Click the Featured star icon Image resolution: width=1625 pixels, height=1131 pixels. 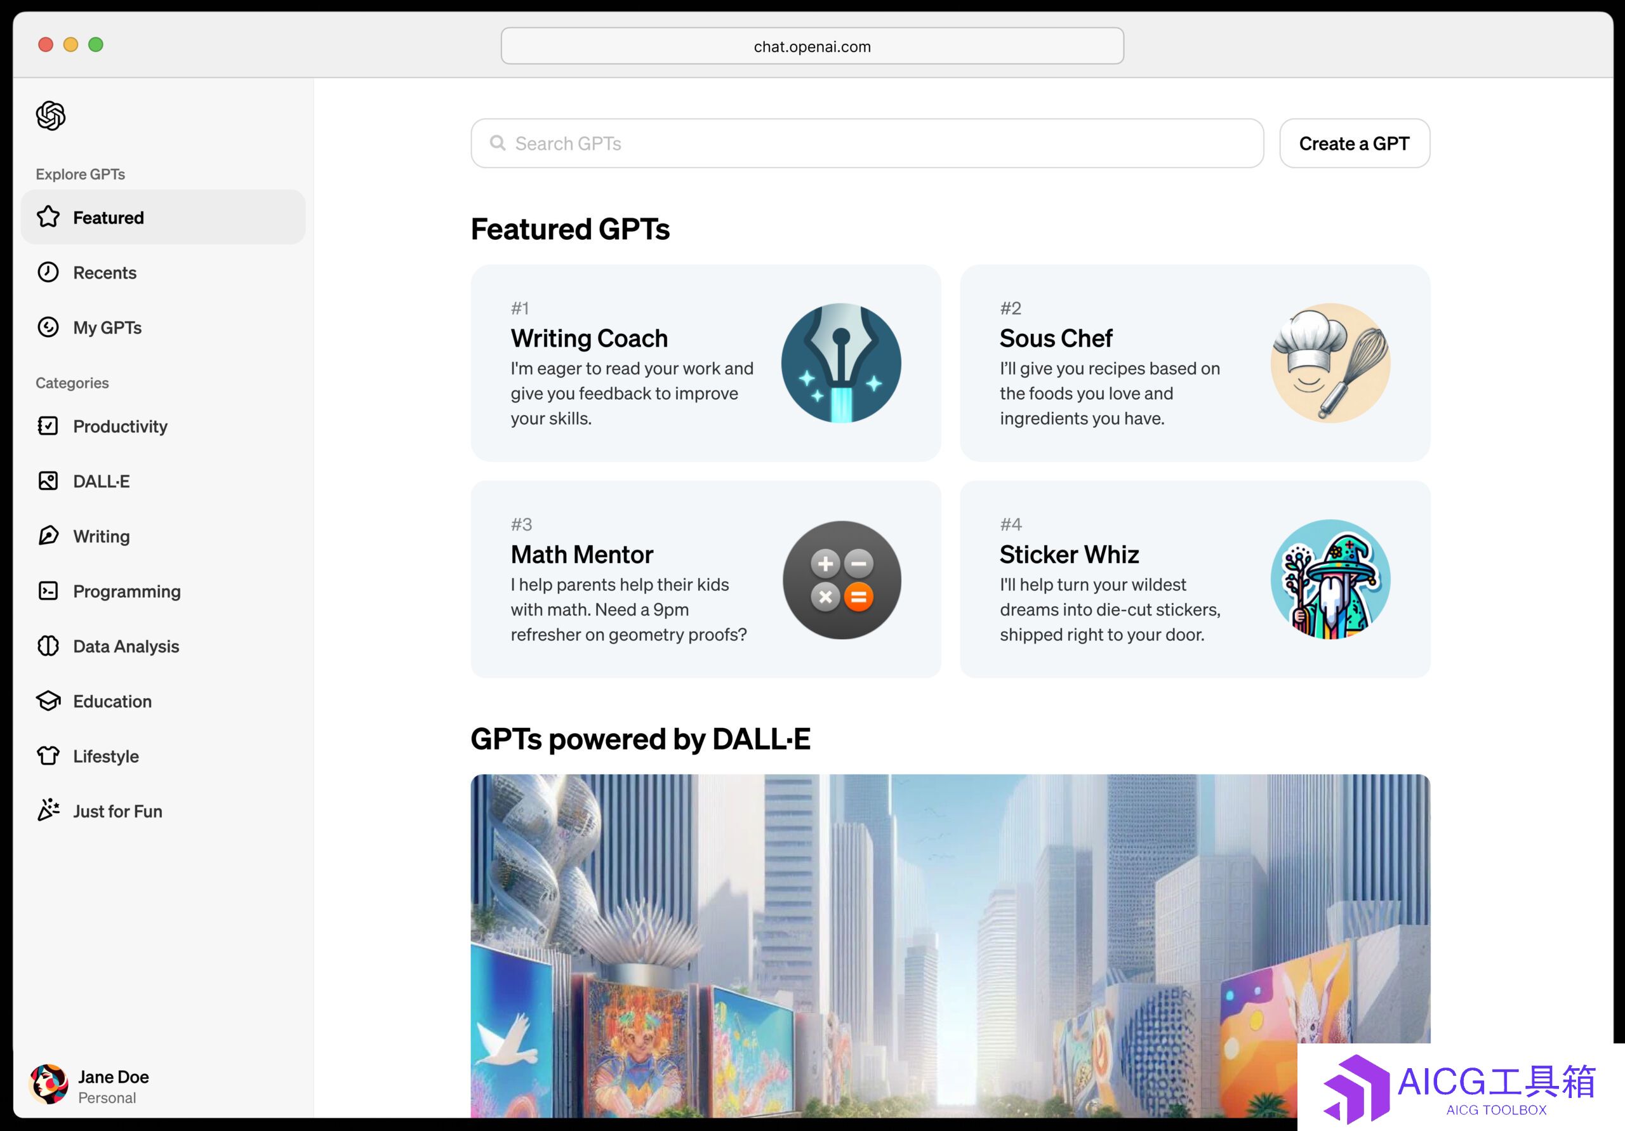point(48,216)
